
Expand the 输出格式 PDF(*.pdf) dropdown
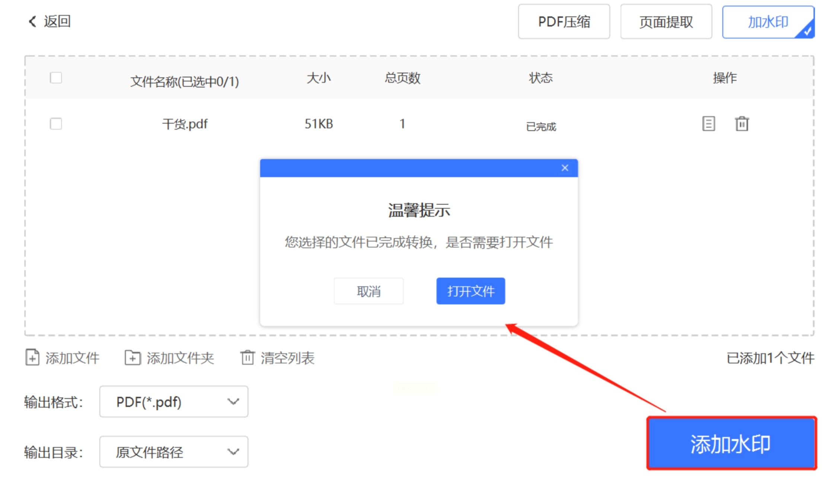[173, 401]
